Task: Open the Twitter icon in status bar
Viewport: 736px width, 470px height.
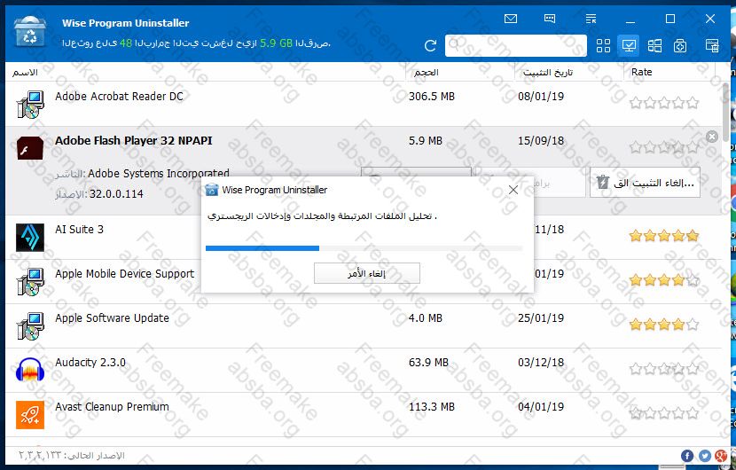Action: 705,456
